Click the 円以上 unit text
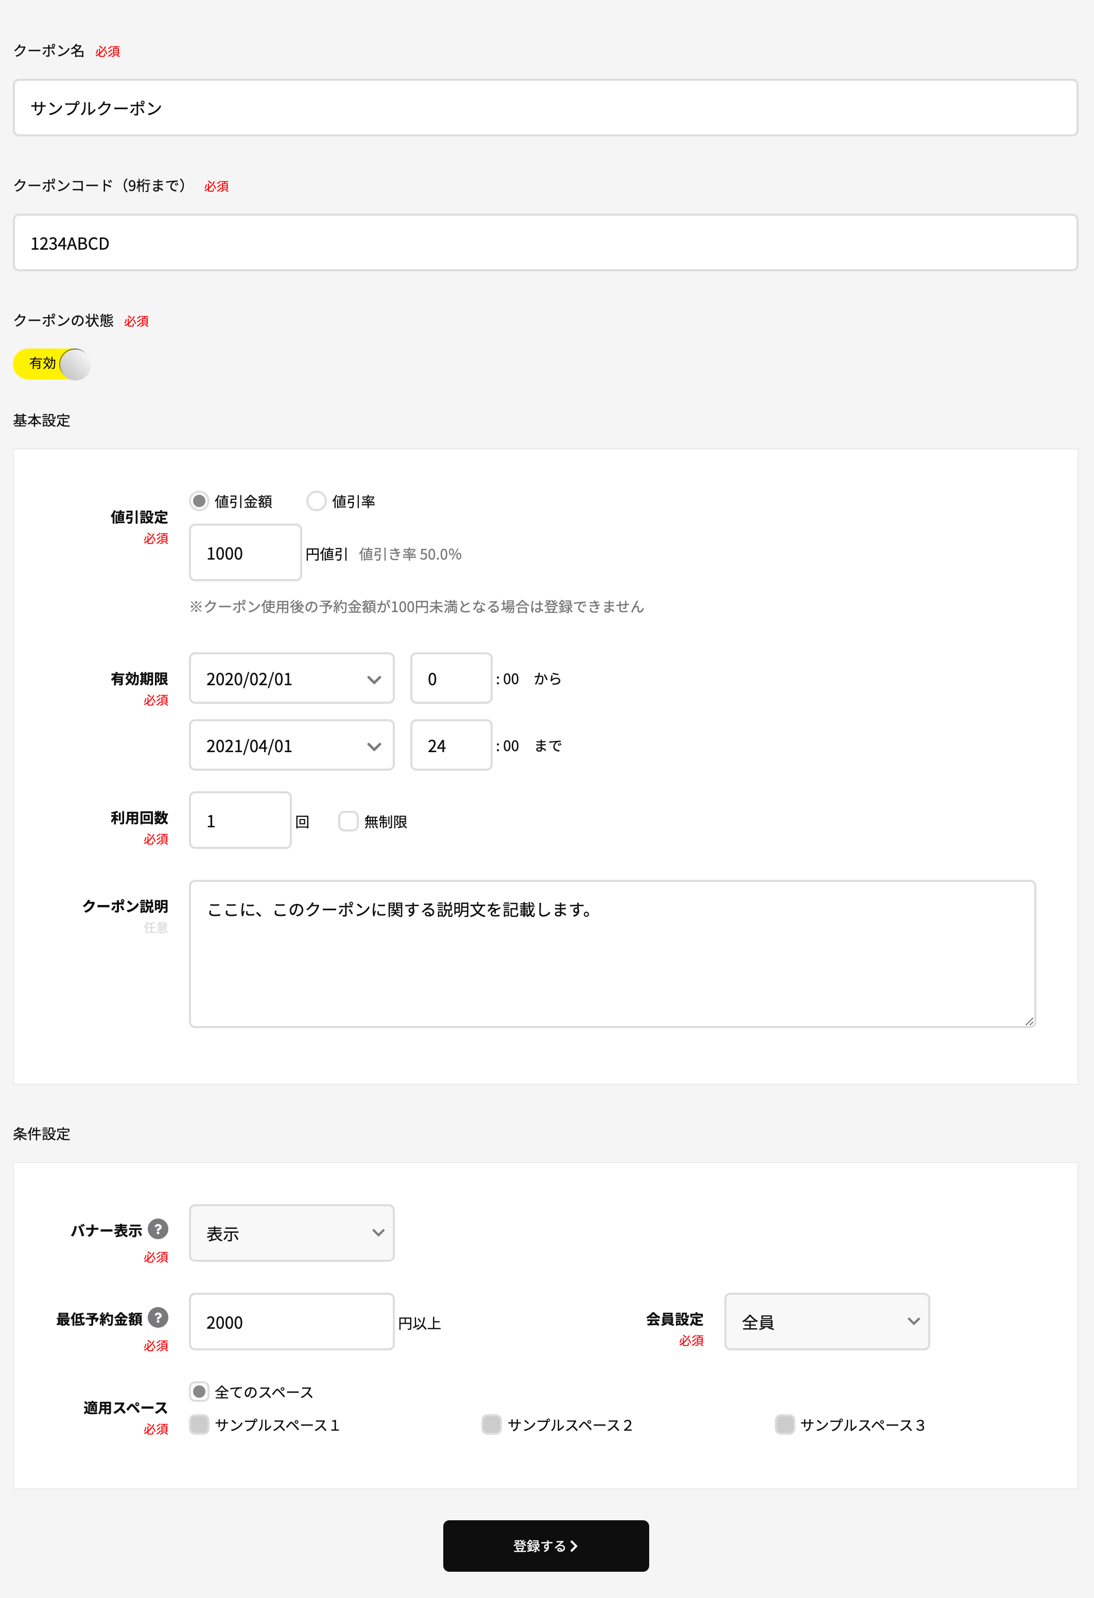This screenshot has height=1598, width=1094. [x=420, y=1324]
